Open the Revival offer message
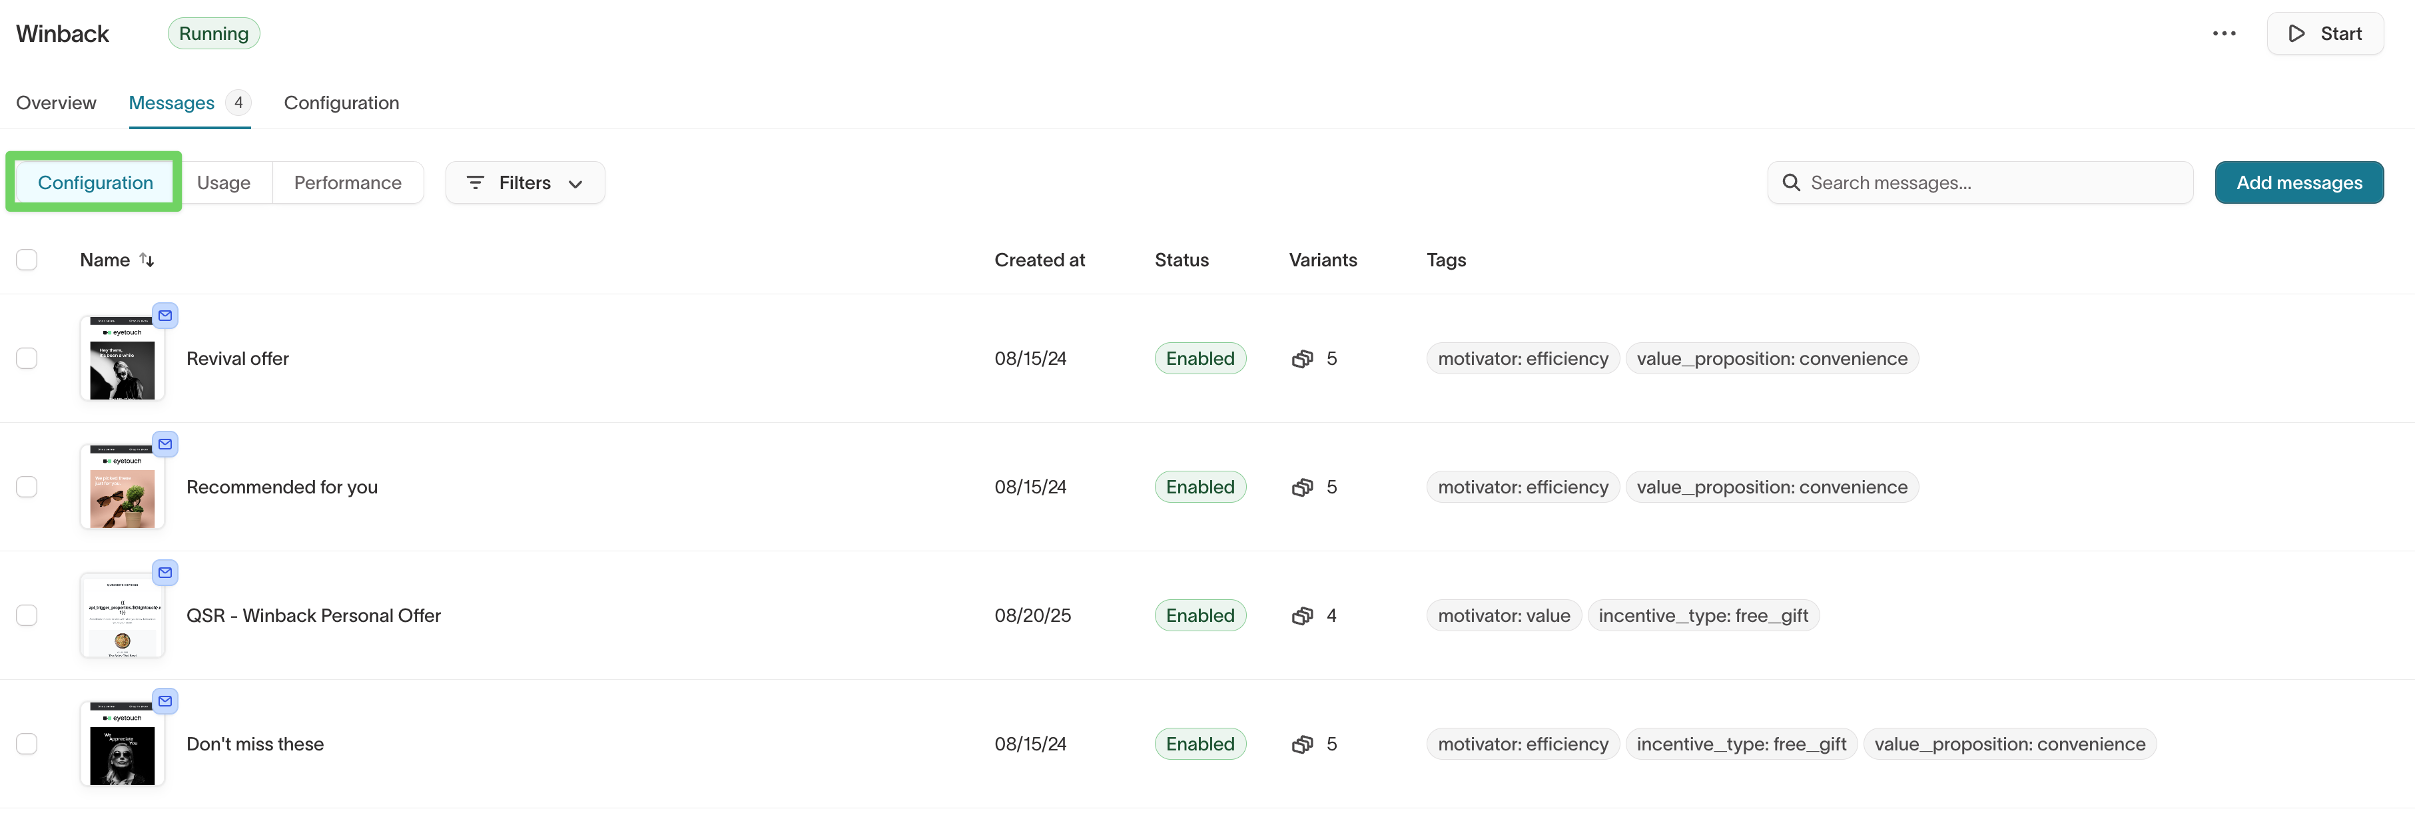The width and height of the screenshot is (2415, 823). pos(237,358)
